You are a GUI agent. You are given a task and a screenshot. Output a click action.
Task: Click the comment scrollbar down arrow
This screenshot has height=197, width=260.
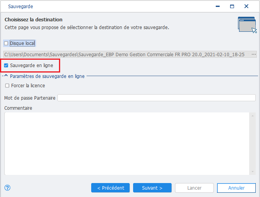(x=253, y=172)
